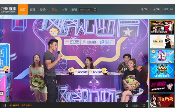Go to the 首页 home tab

[23, 10]
